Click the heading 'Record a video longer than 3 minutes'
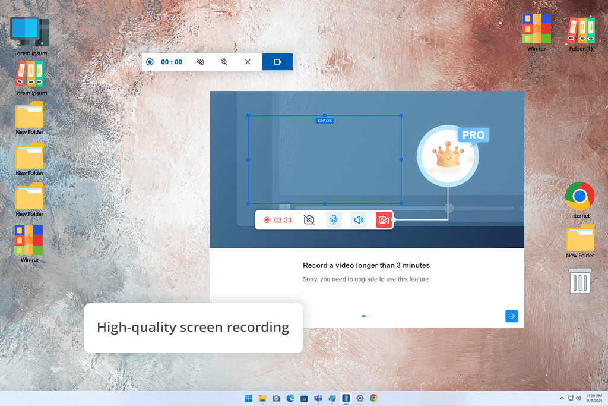 (x=366, y=266)
